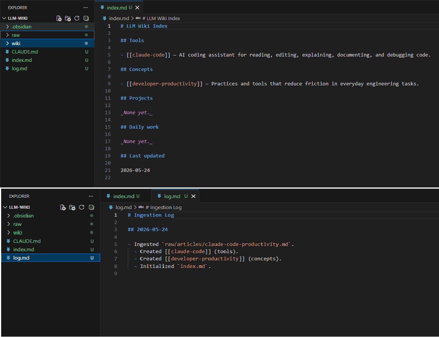Viewport: 439px width, 337px height.
Task: Click New File icon in bottom explorer
Action: click(63, 208)
